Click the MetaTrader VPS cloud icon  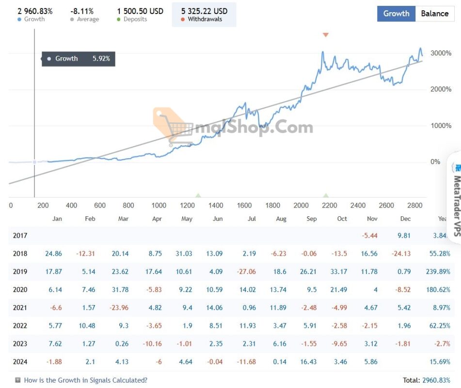pyautogui.click(x=457, y=167)
